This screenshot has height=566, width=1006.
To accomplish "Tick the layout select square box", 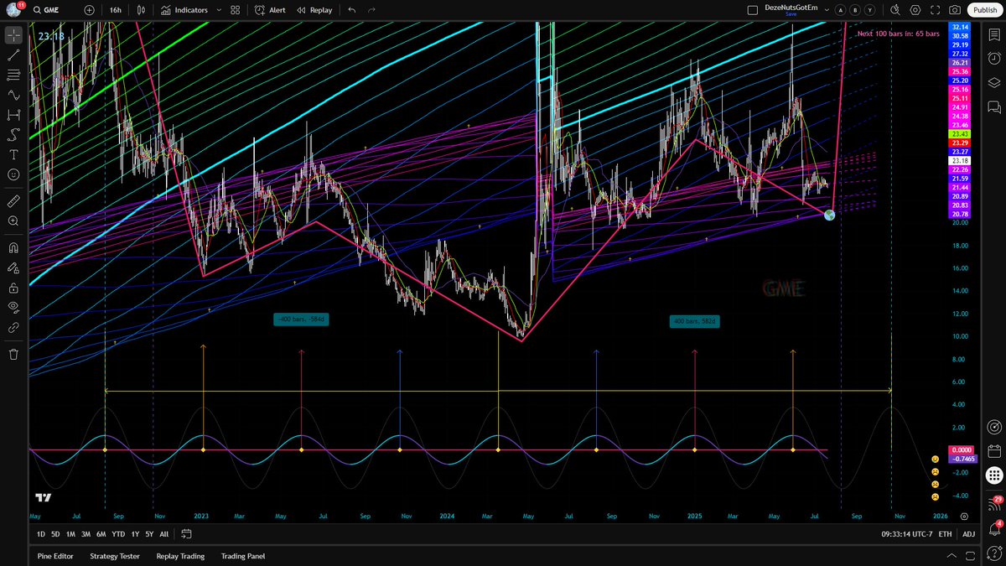I will coord(752,10).
